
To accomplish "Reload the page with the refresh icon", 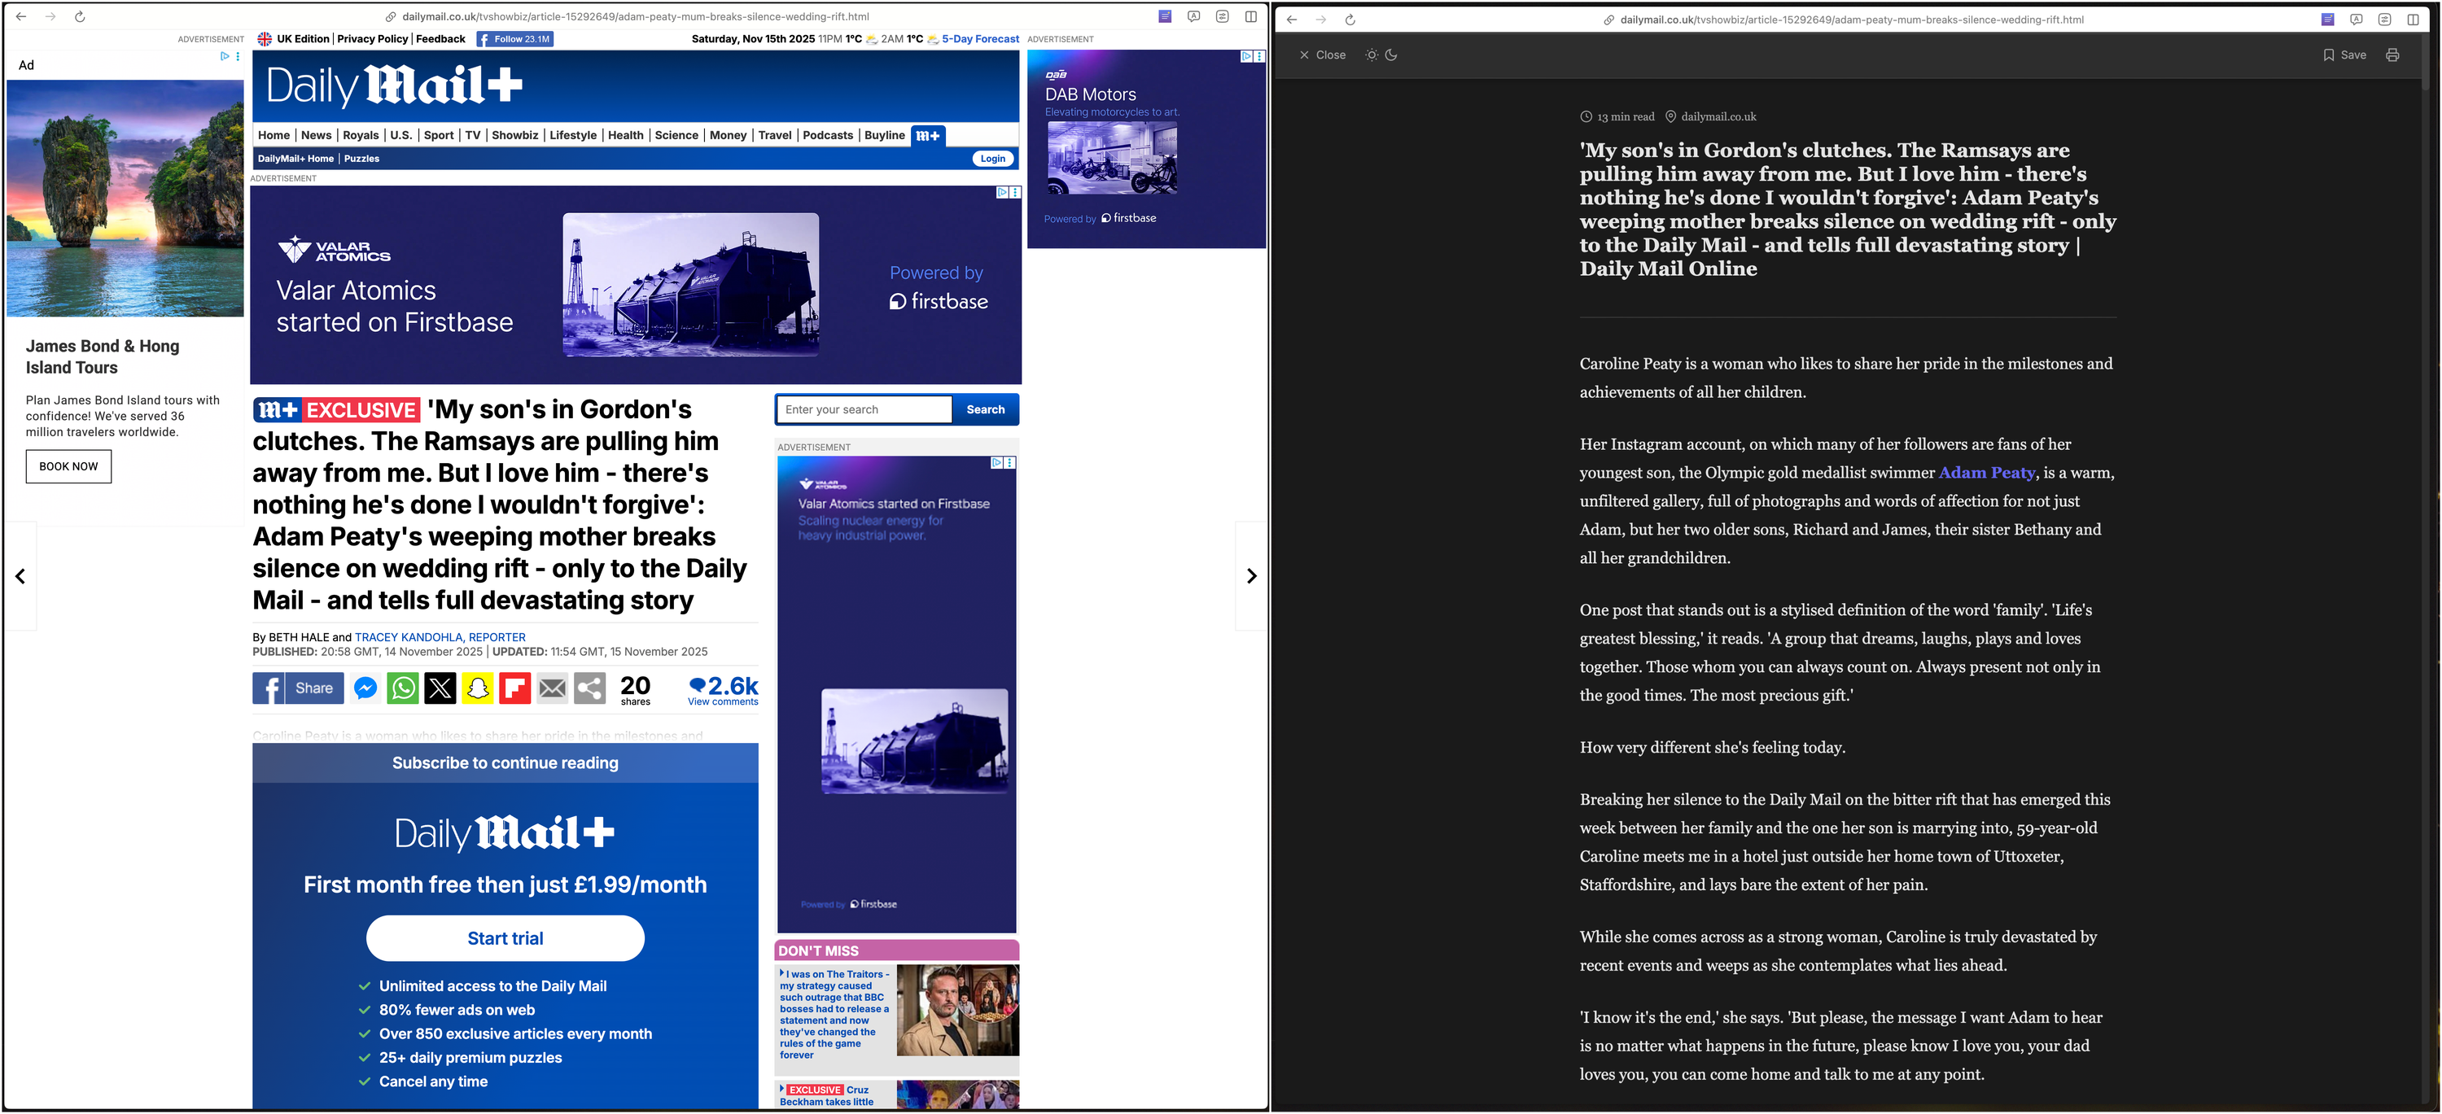I will 80,16.
